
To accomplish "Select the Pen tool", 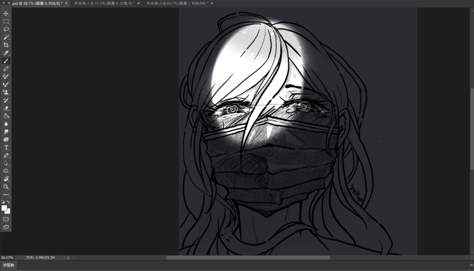I will 6,156.
